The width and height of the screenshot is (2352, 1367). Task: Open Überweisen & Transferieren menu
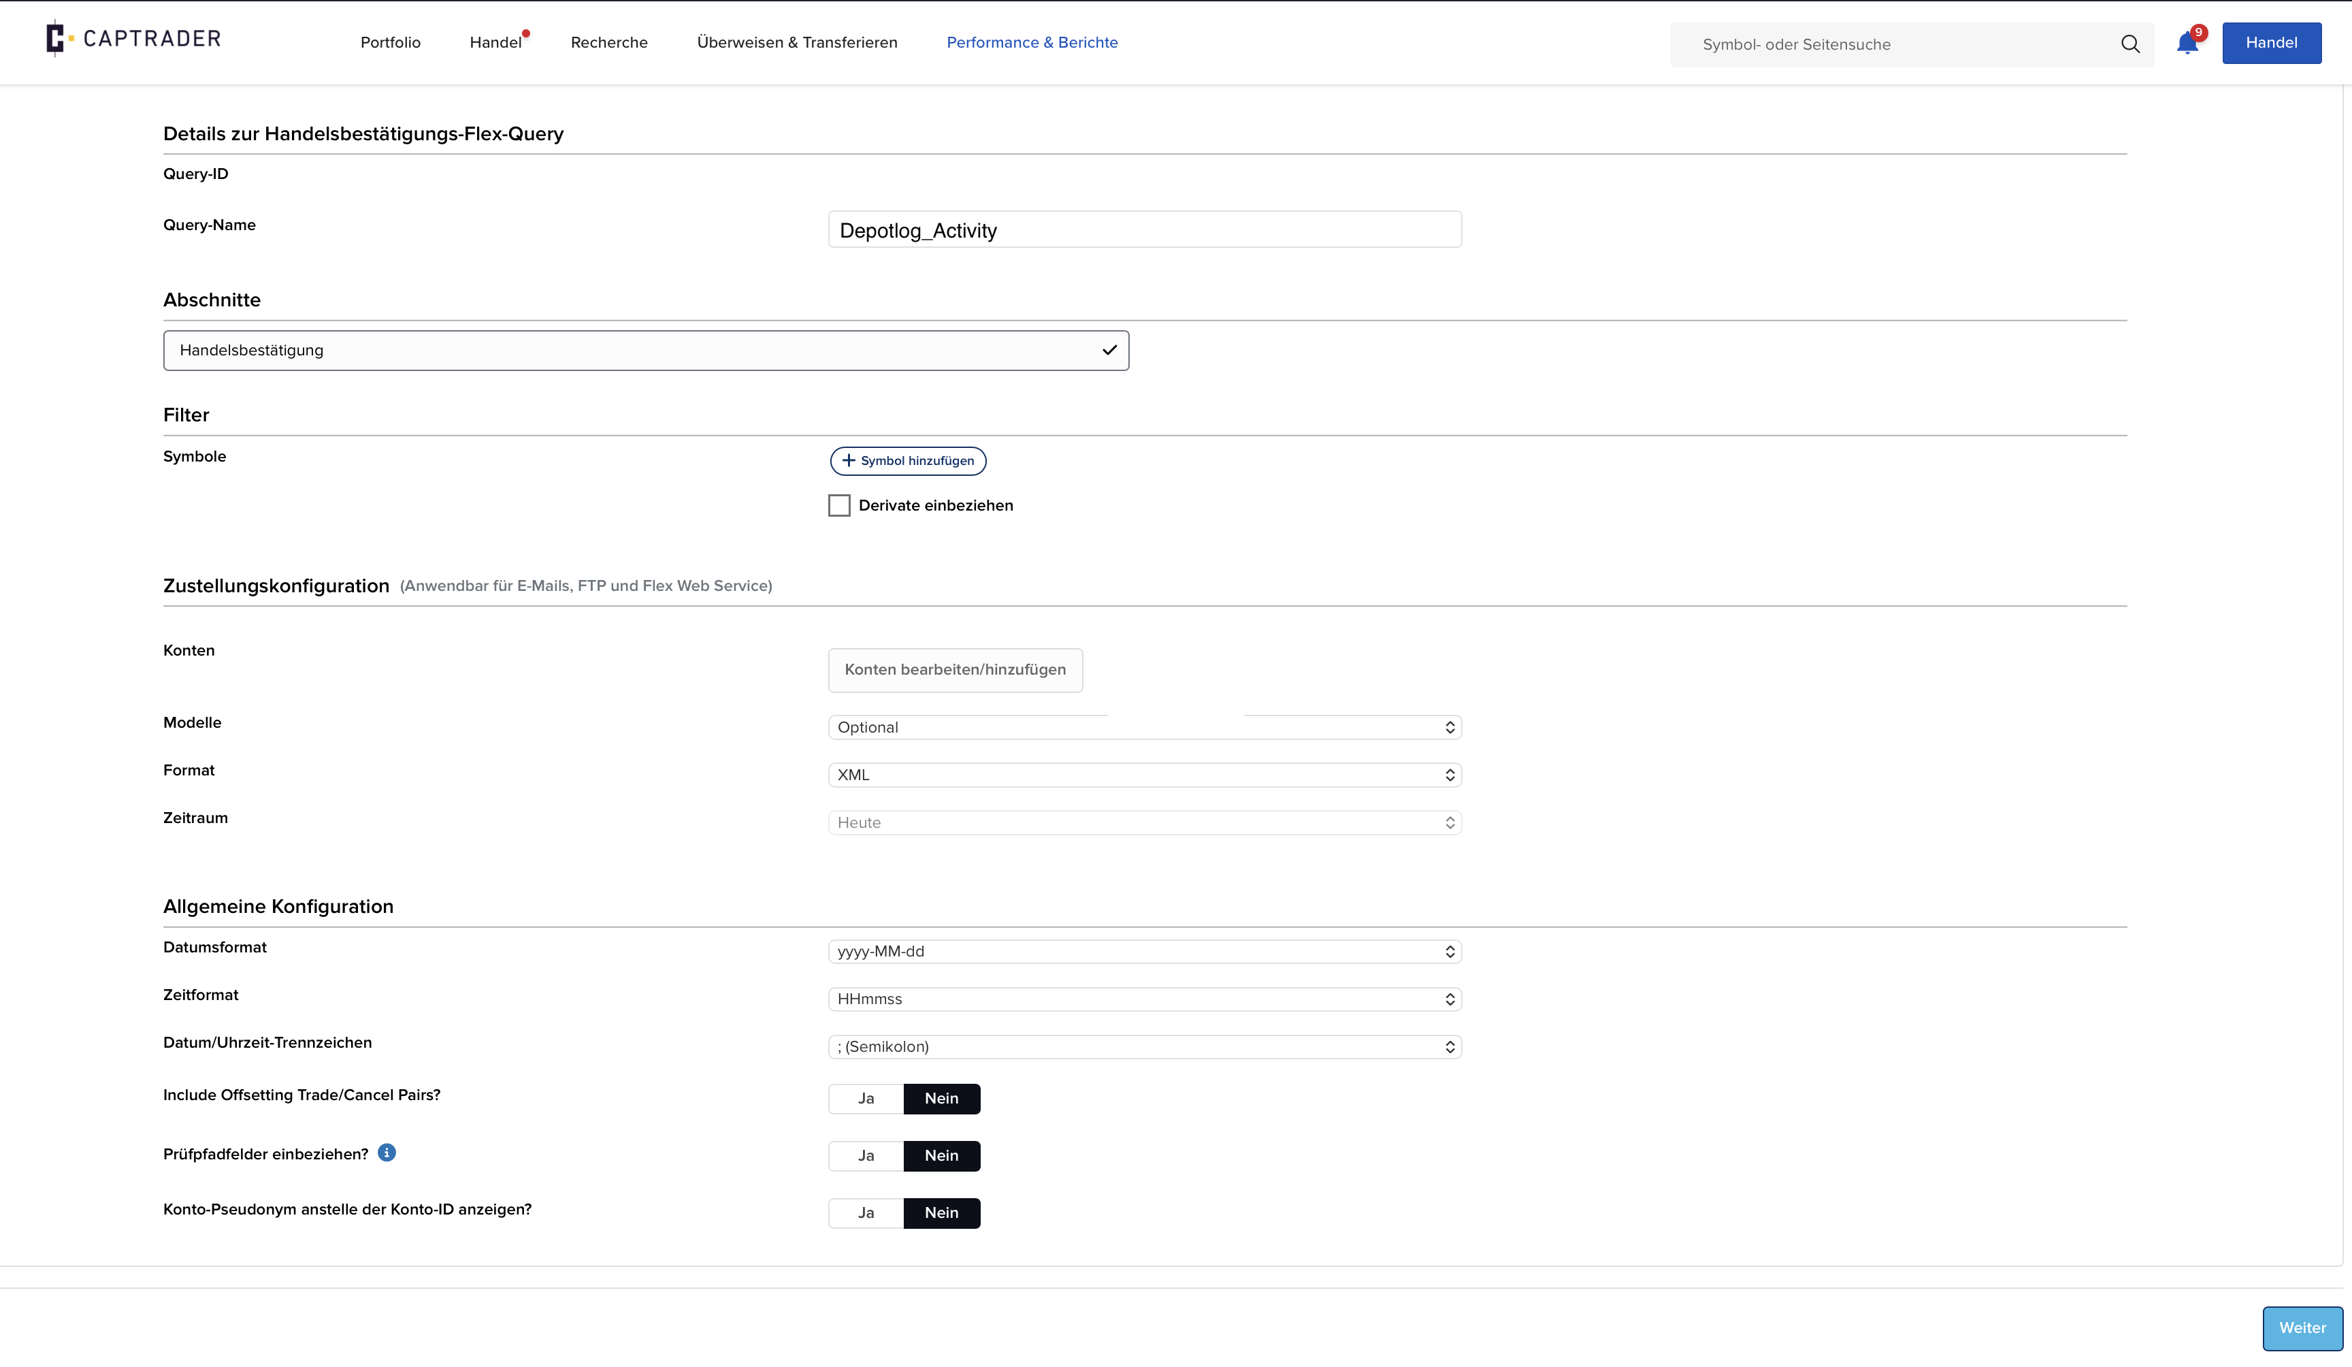[797, 42]
